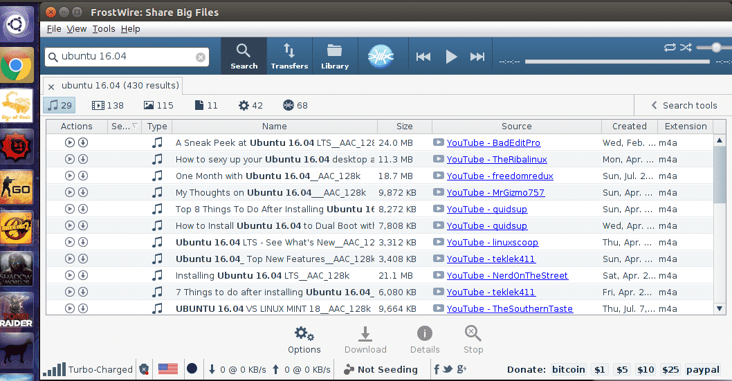The width and height of the screenshot is (732, 381).
Task: Open the File menu
Action: [54, 28]
